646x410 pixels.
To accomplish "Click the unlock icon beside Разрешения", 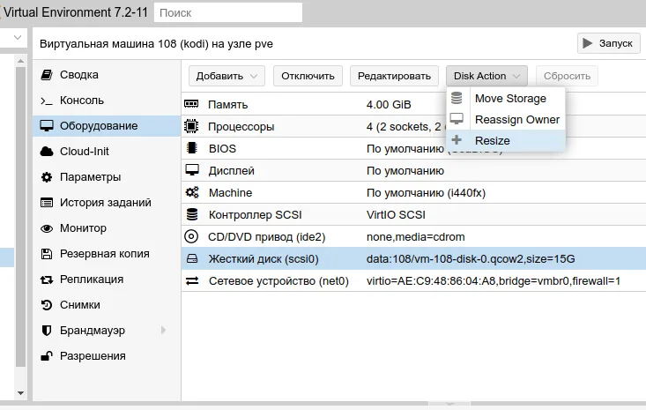I will (x=47, y=356).
